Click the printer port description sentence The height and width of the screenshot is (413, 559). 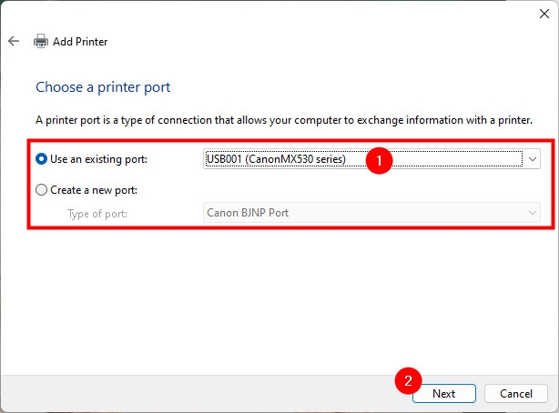[x=284, y=120]
